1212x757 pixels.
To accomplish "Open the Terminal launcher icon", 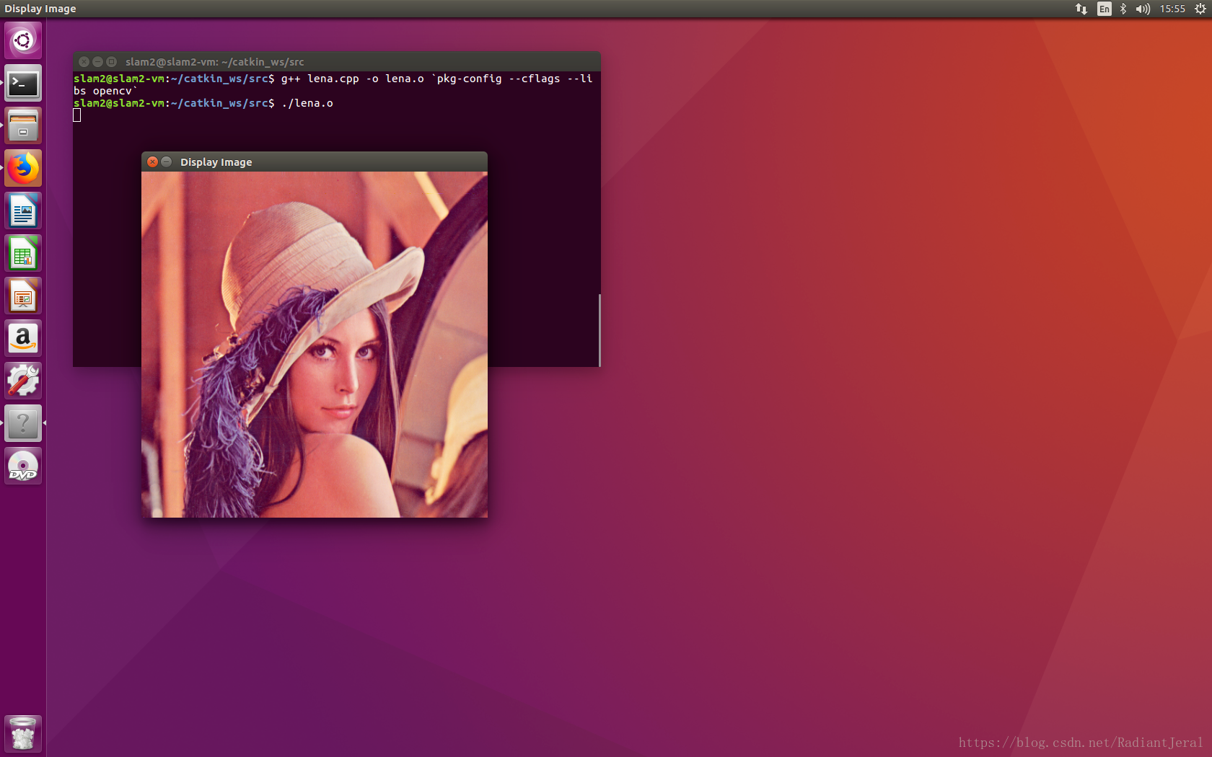I will click(23, 83).
